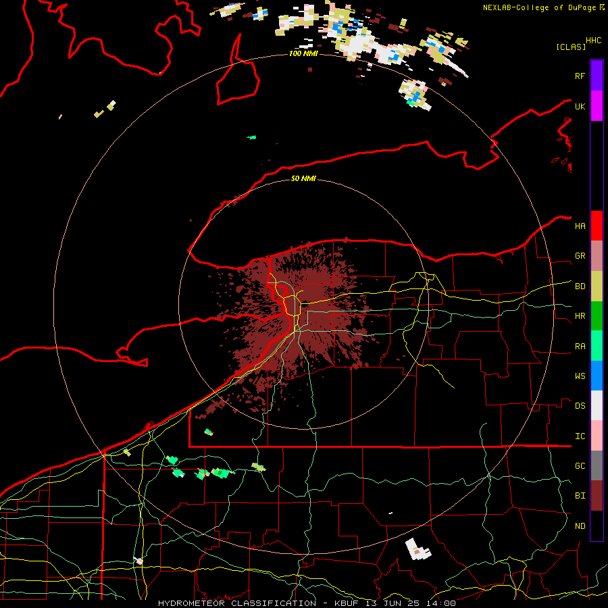608x608 pixels.
Task: Click the GR legend label
Action: 580,256
